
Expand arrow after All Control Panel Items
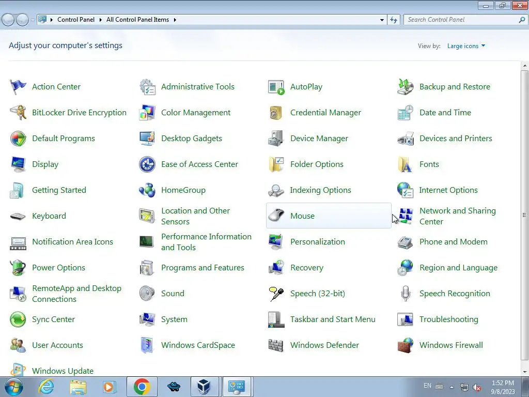(x=175, y=20)
